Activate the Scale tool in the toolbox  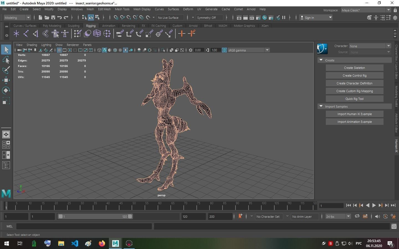click(x=6, y=101)
